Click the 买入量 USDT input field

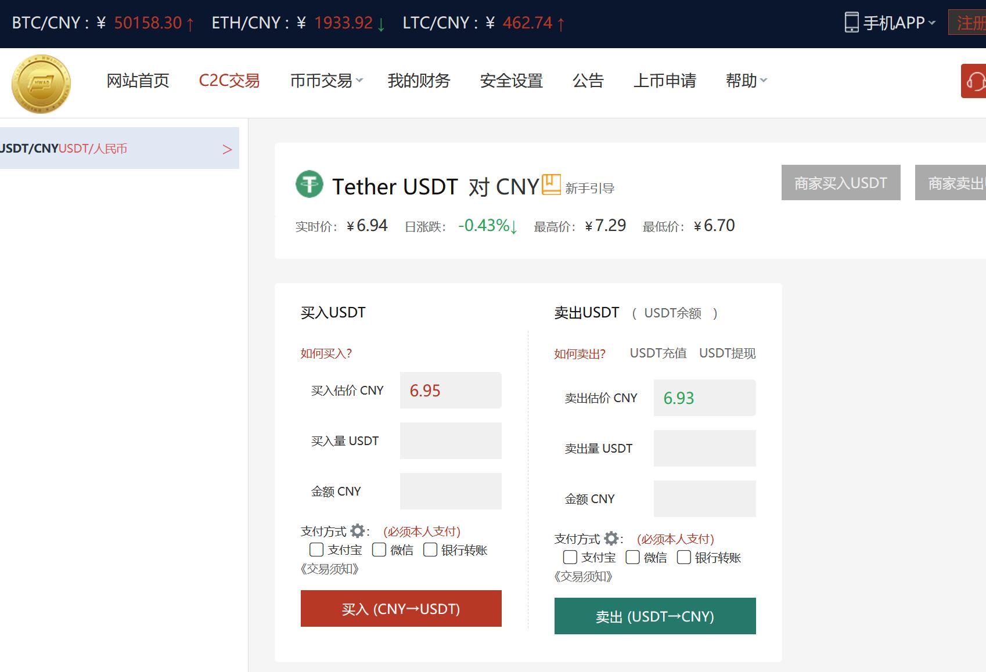tap(451, 440)
